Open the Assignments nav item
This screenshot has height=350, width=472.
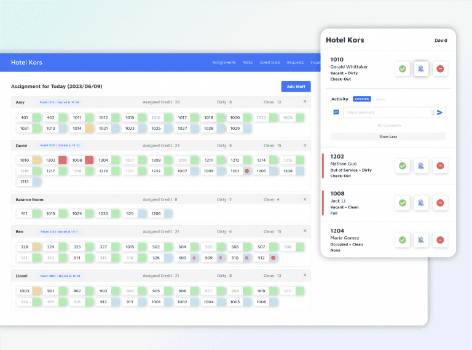224,63
